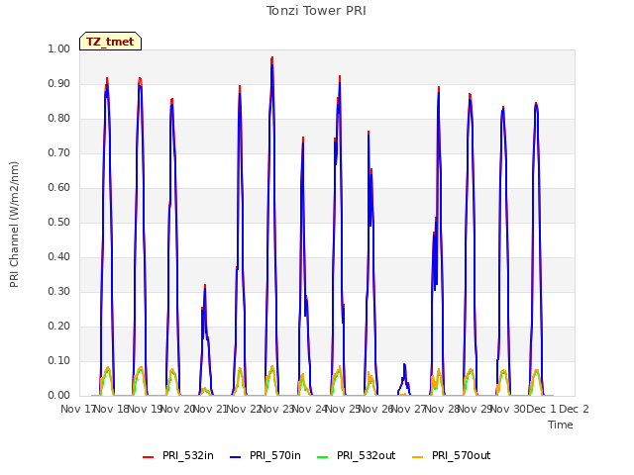The height and width of the screenshot is (475, 634).
Task: Click the green PRI_532out legend swatch
Action: [323, 457]
